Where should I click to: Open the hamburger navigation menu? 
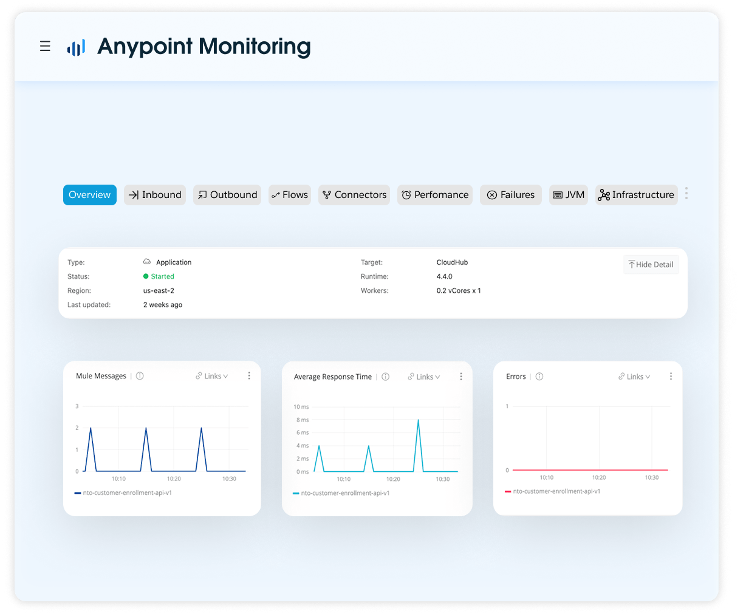(x=45, y=46)
